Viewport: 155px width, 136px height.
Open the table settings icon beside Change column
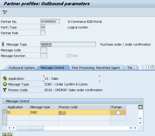(140, 107)
